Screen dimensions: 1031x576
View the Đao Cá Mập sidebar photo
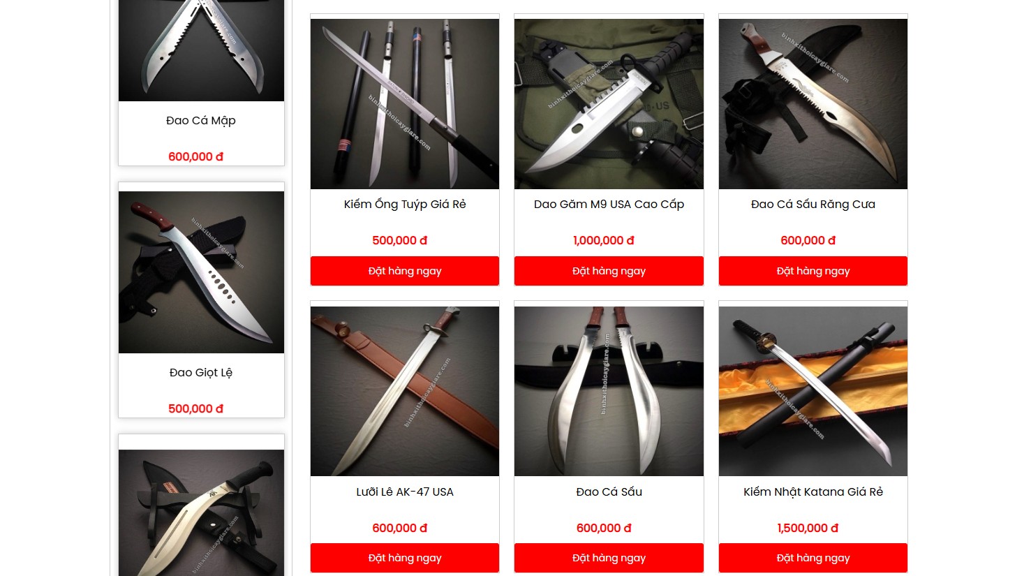[x=201, y=50]
